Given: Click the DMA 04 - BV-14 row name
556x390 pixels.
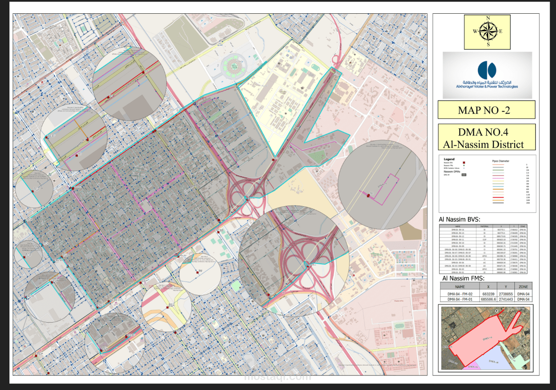Looking at the screenshot, I should tap(458, 229).
